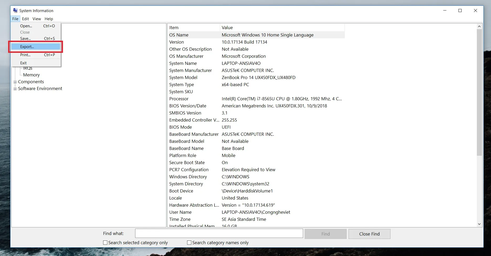The height and width of the screenshot is (256, 491).
Task: Select the Version row item
Action: coord(256,42)
